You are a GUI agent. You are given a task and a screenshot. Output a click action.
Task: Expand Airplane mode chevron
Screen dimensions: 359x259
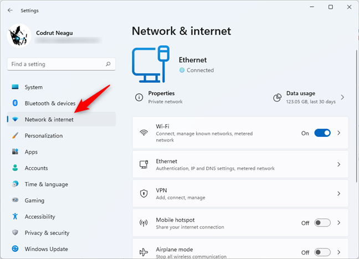pos(339,252)
